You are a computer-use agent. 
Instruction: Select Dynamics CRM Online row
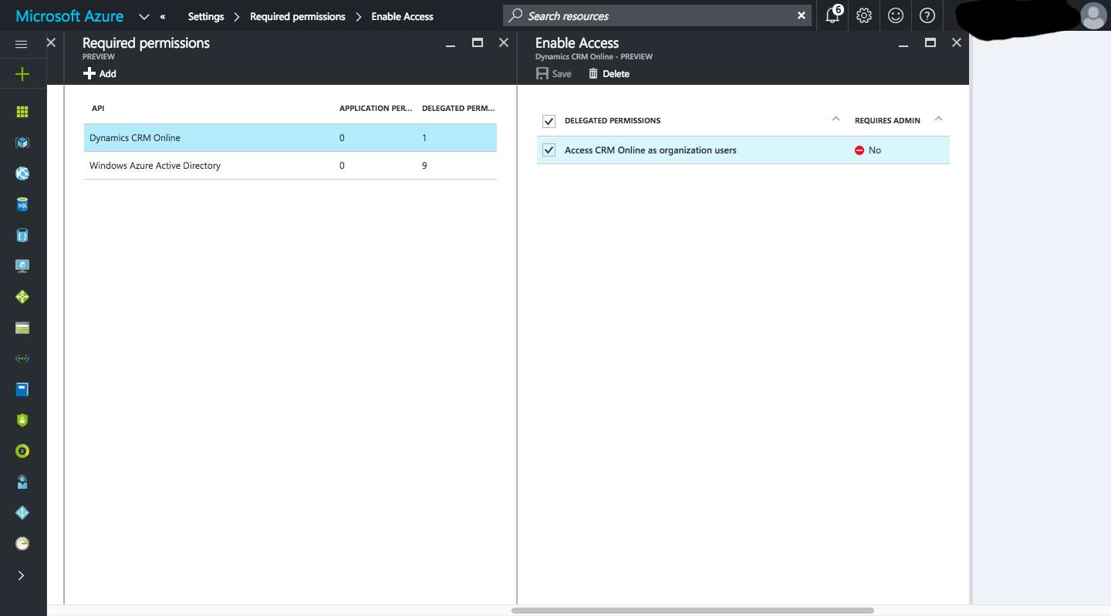(290, 138)
